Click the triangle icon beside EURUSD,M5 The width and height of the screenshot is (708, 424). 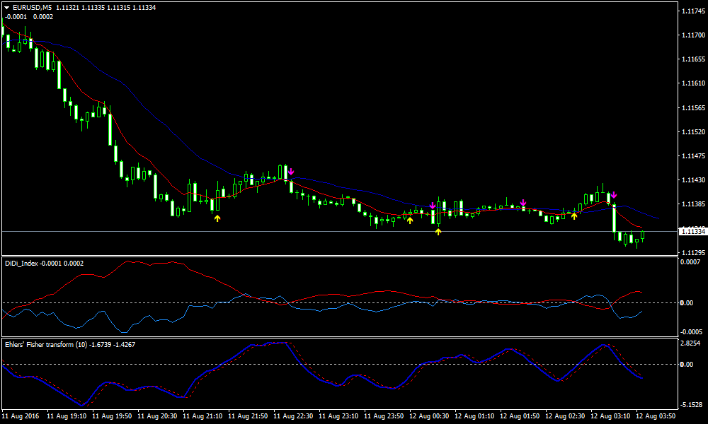point(6,8)
